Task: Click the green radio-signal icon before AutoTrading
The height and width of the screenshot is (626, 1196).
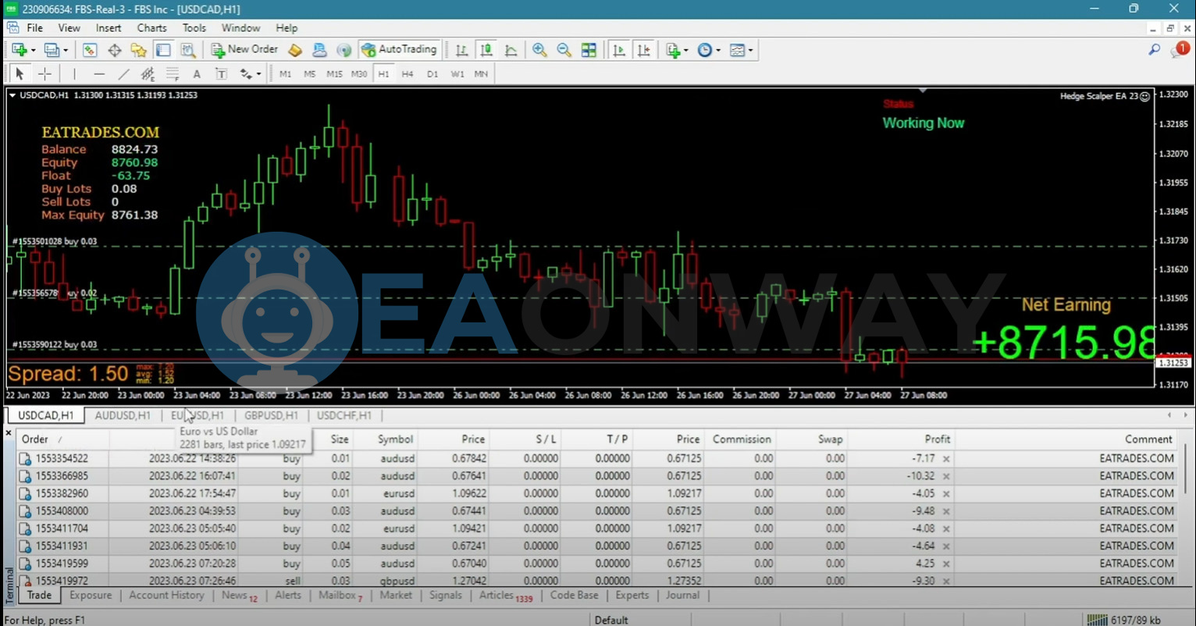Action: click(343, 50)
